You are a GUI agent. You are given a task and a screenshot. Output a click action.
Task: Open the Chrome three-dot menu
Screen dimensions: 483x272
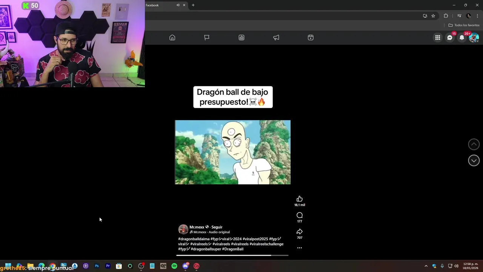point(477,16)
